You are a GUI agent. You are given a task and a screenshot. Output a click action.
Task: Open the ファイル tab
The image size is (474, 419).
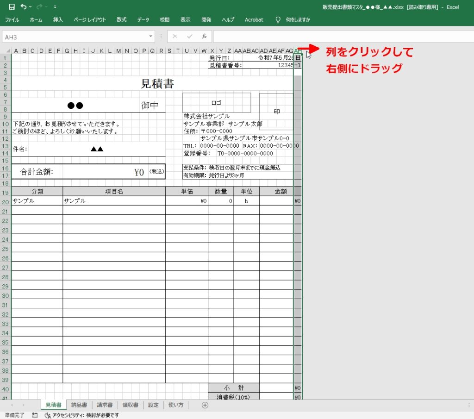12,19
